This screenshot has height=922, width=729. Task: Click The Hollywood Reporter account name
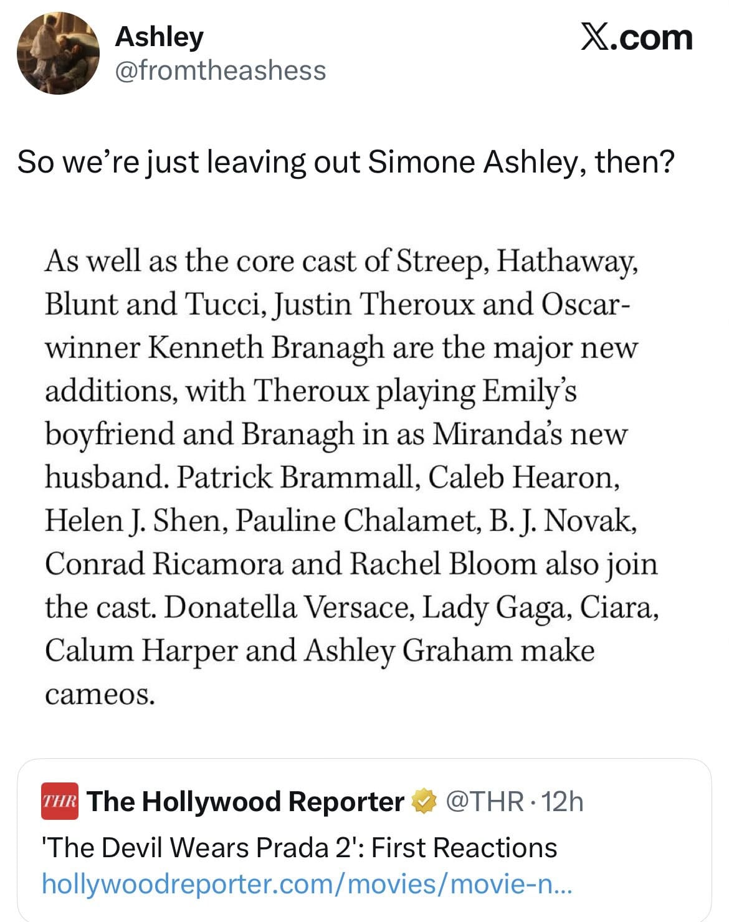coord(245,801)
